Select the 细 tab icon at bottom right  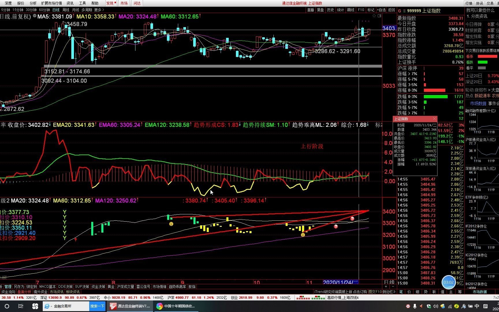pyautogui.click(x=418, y=292)
